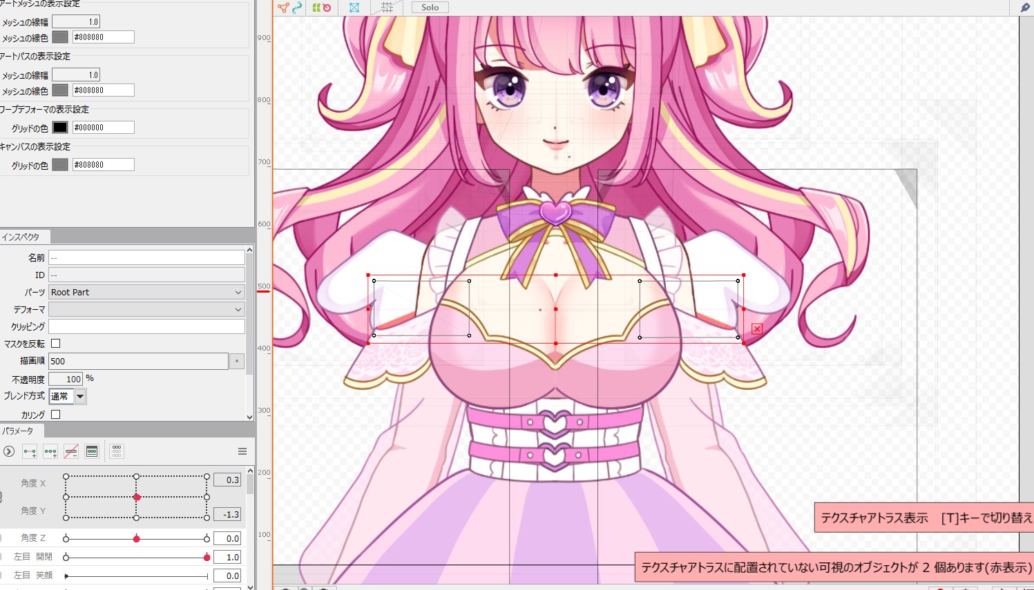Open the デフォーマ dropdown

pos(146,309)
